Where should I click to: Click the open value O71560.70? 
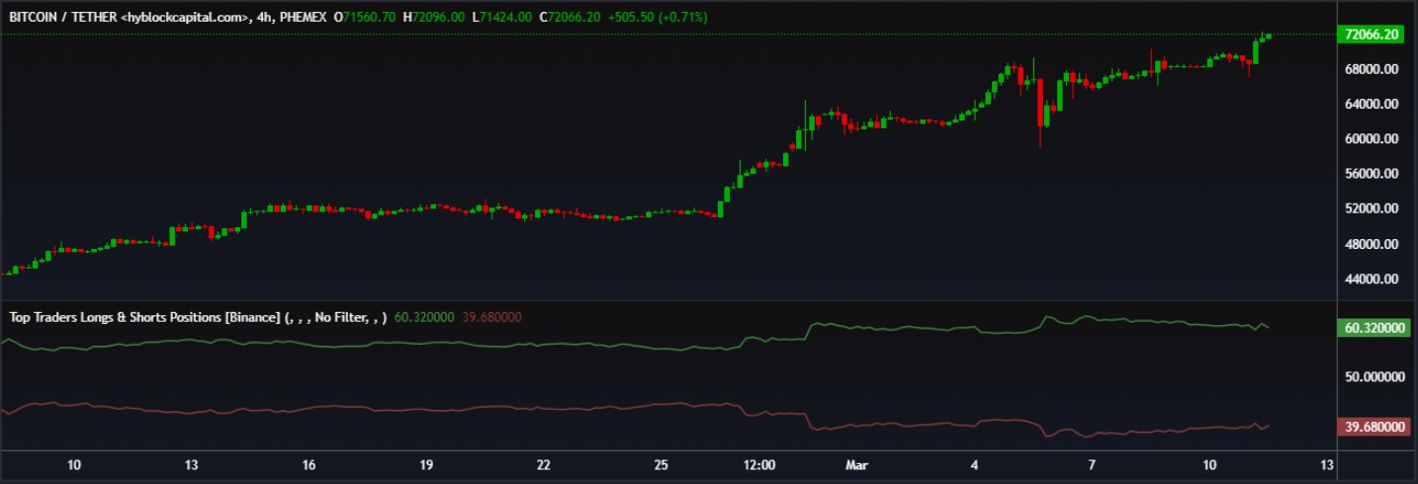point(366,17)
